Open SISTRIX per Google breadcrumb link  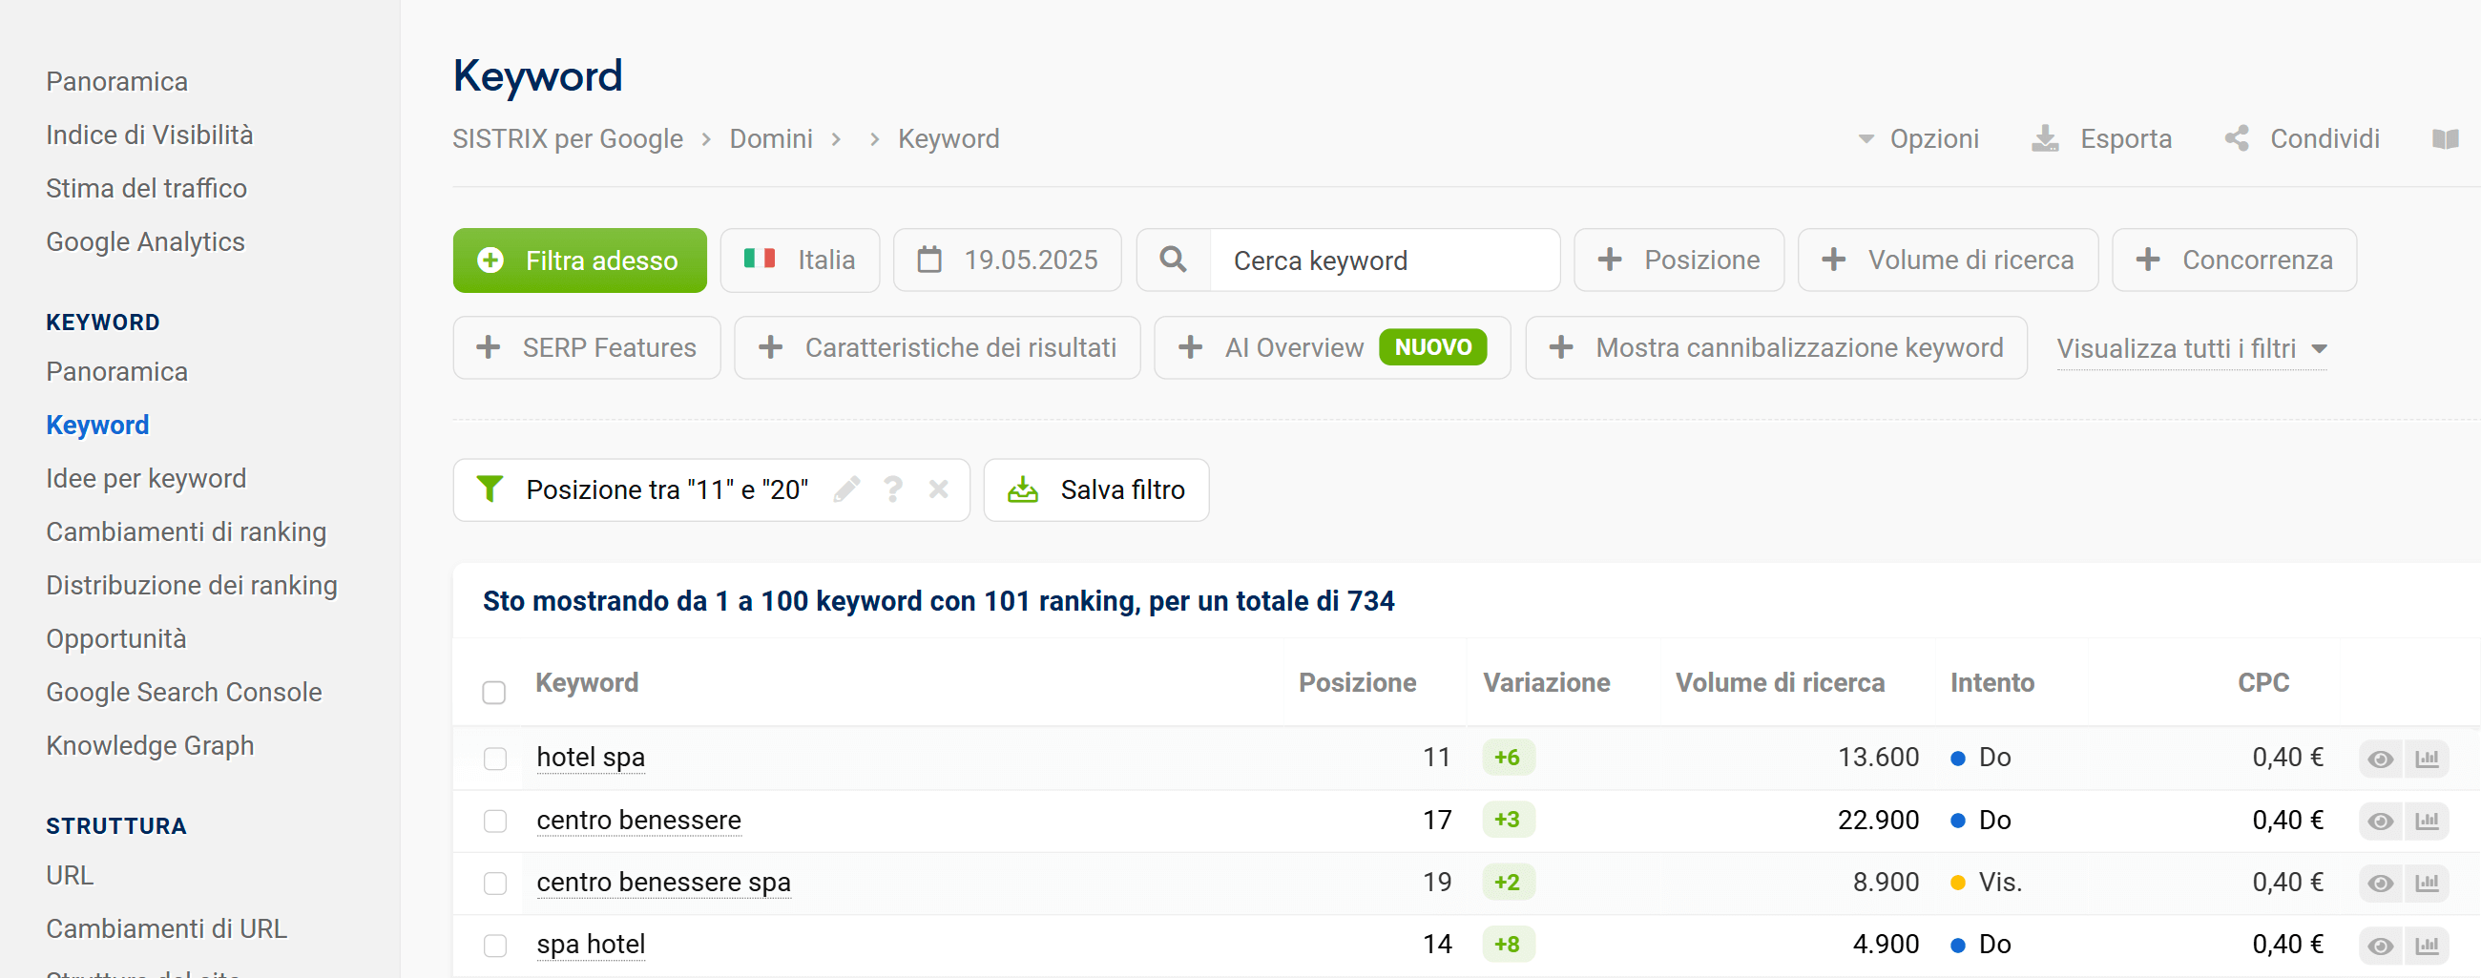point(567,138)
